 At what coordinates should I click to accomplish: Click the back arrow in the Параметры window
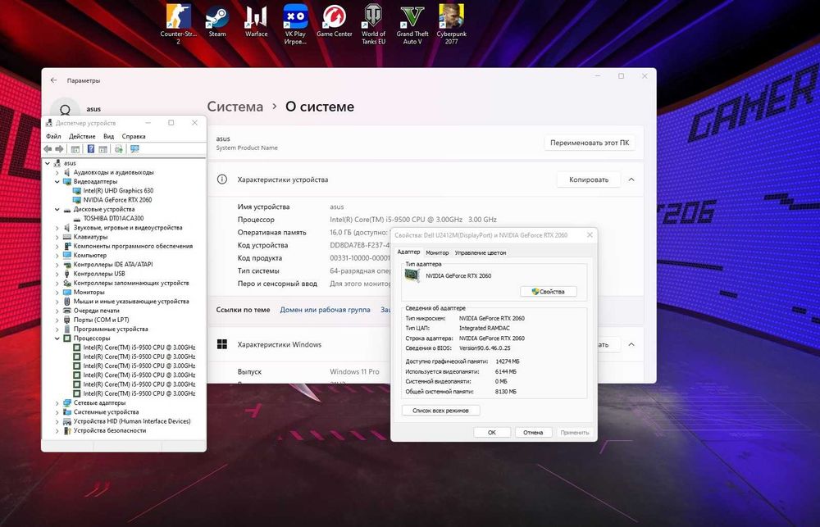pos(53,80)
